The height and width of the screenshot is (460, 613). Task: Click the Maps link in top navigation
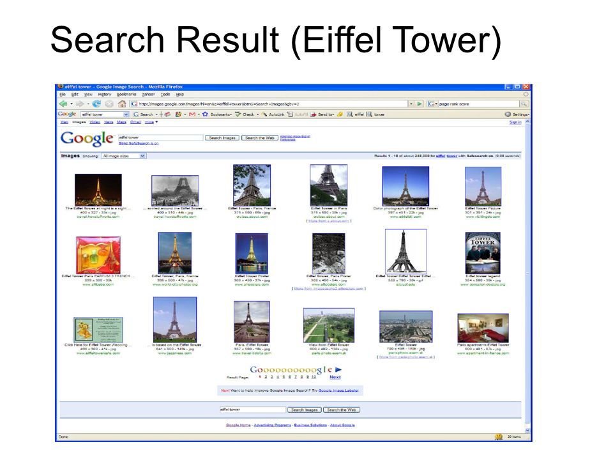pos(121,122)
